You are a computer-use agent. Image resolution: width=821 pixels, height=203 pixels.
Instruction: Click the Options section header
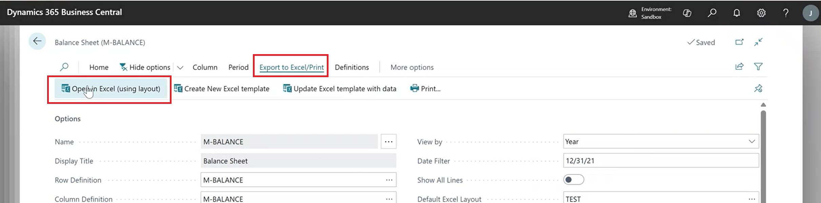(x=68, y=119)
